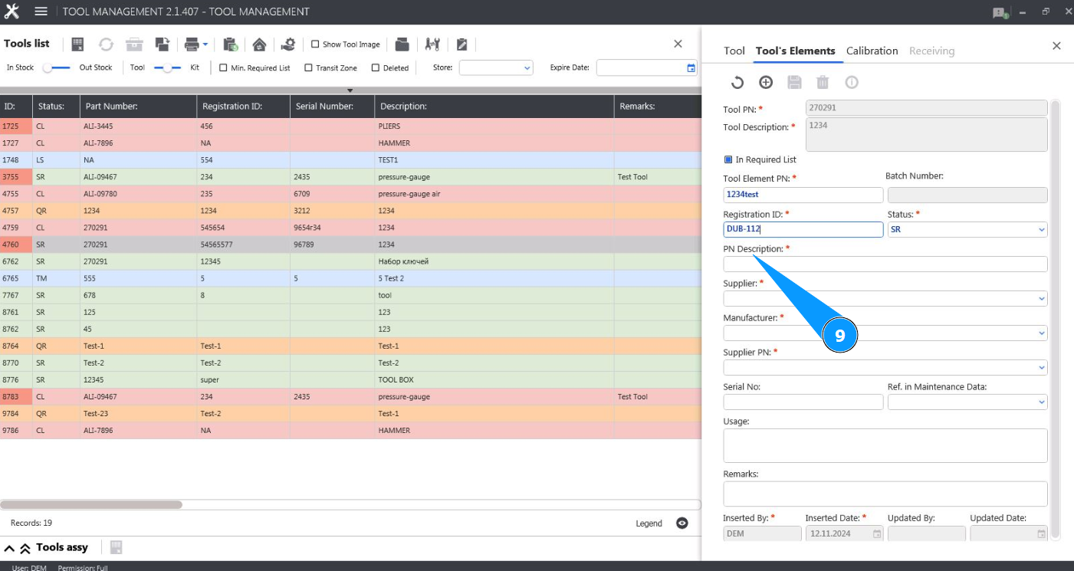Uncheck the In Required List checkbox
Image resolution: width=1074 pixels, height=571 pixels.
pos(728,160)
